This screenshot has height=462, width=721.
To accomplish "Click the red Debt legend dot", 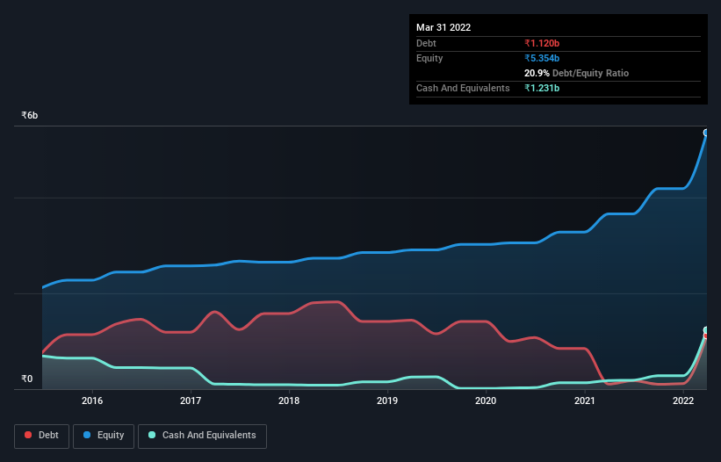I will pos(28,435).
